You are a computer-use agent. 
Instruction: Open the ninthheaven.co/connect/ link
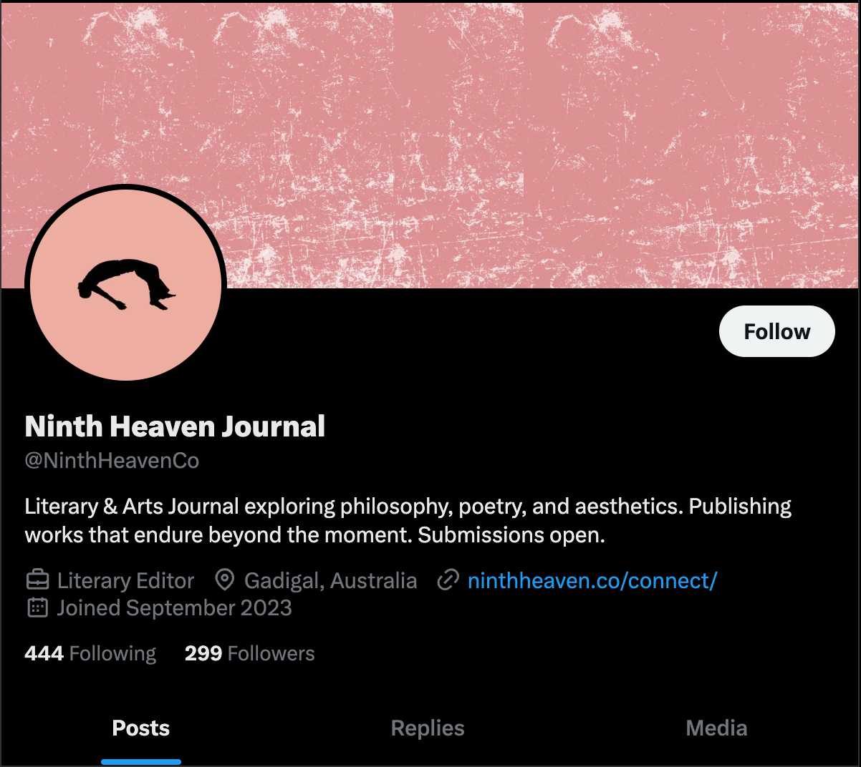pos(592,580)
